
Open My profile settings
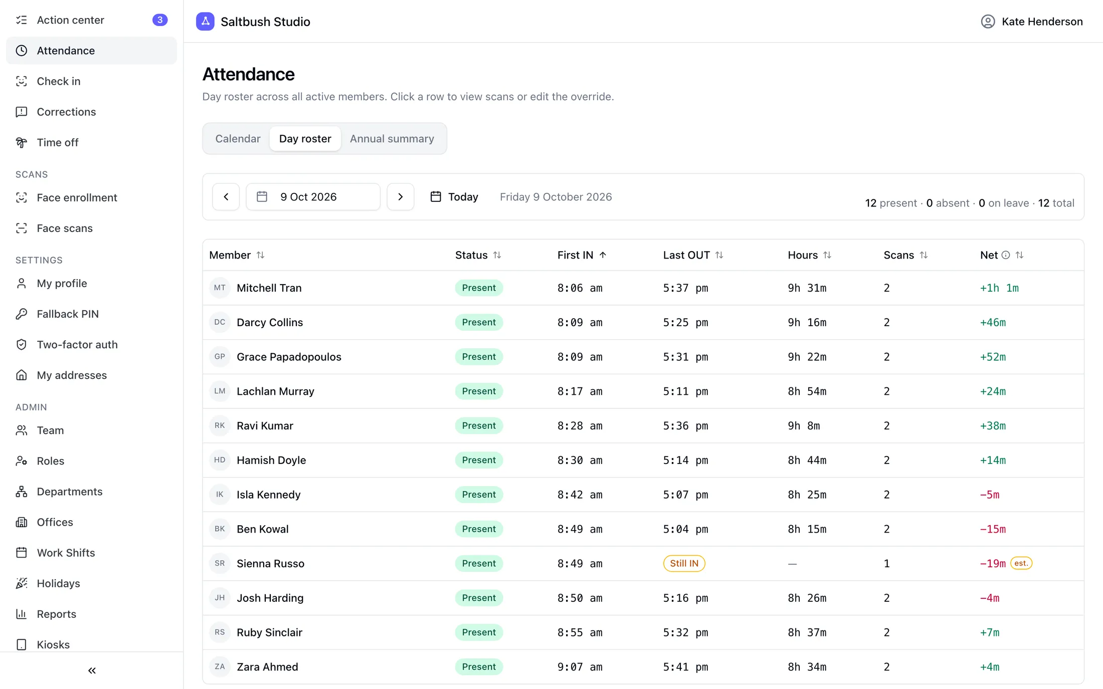(91, 283)
